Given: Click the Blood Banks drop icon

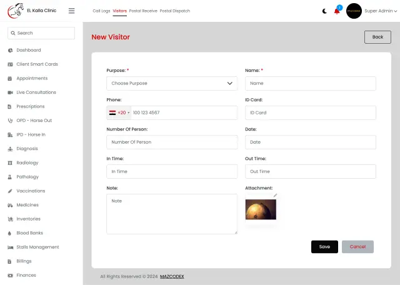Looking at the screenshot, I should (x=9, y=233).
